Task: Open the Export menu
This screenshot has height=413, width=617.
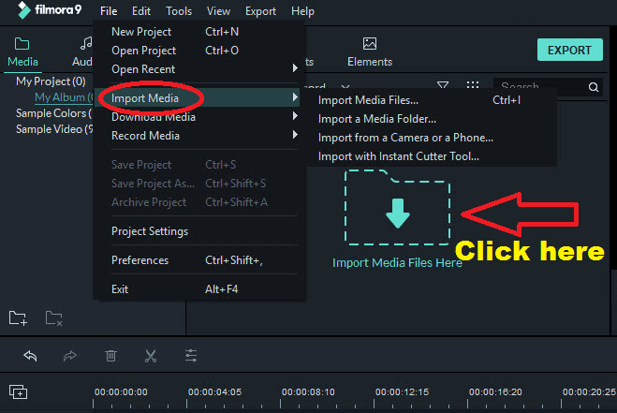Action: tap(260, 11)
